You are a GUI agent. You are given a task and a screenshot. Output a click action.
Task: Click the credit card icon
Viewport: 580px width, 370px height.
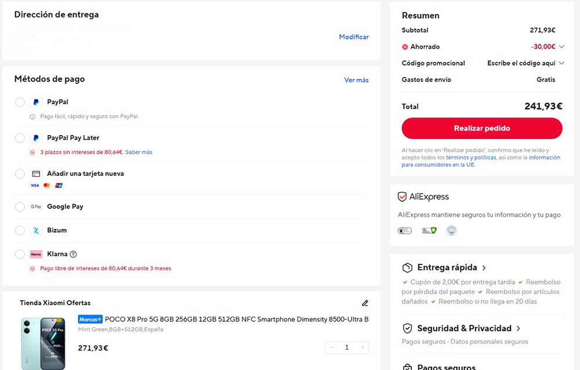point(36,174)
